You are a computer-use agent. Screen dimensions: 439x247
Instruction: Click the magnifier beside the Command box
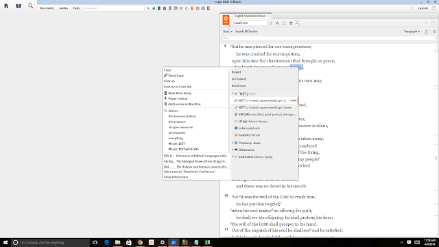[x=148, y=8]
